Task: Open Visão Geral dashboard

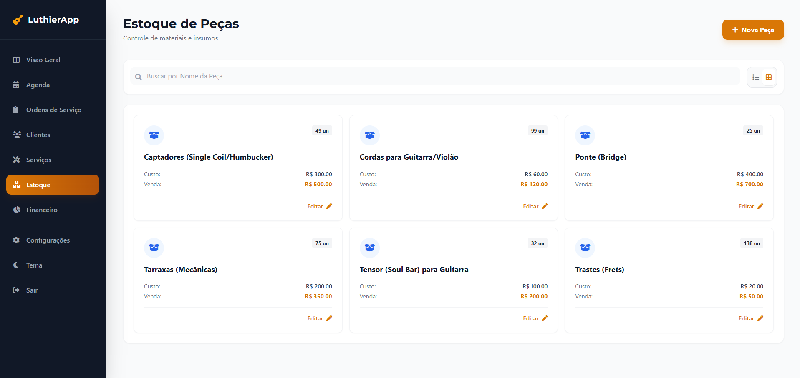Action: [x=43, y=60]
